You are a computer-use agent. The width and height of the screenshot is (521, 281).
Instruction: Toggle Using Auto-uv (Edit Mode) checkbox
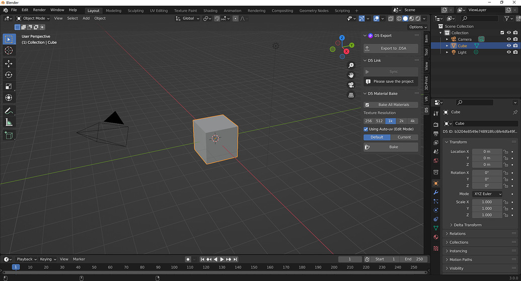(366, 129)
